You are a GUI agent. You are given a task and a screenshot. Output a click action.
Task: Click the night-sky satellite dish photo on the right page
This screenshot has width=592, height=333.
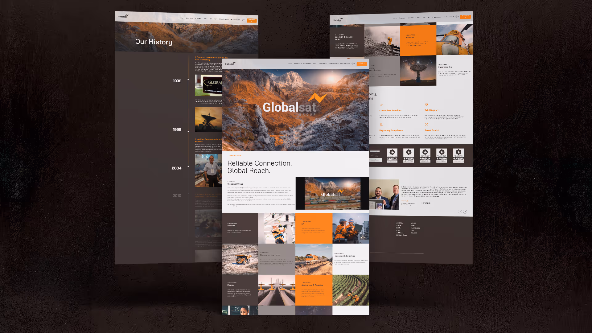[x=418, y=71]
